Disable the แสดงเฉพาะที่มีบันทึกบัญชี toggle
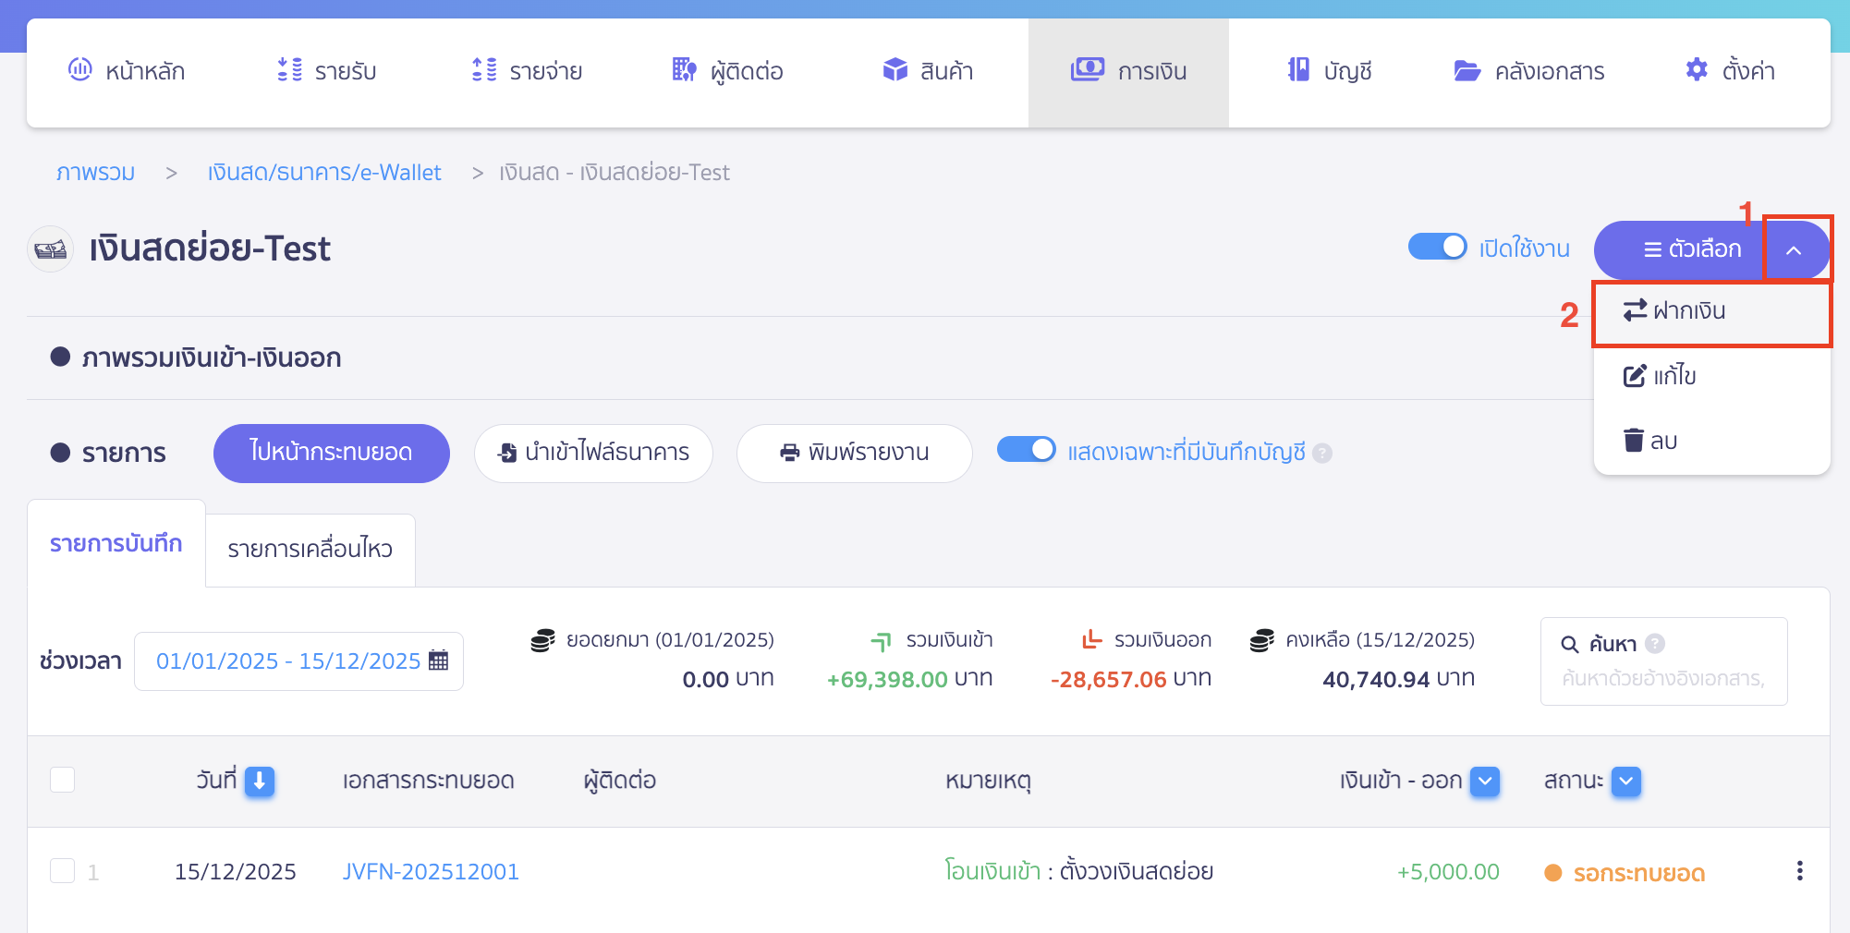 point(1026,450)
